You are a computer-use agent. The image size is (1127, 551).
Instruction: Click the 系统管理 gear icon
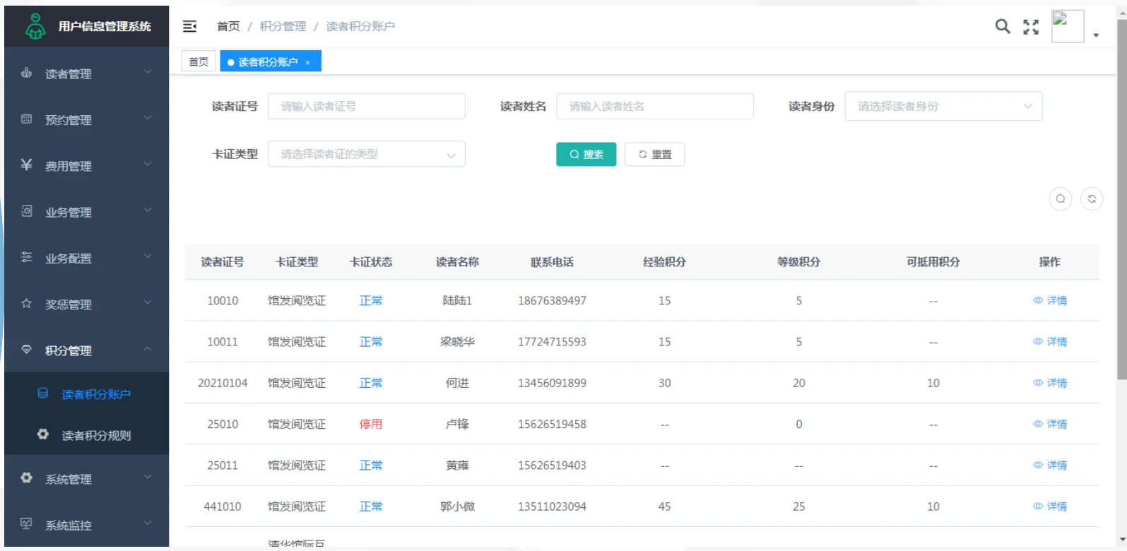click(27, 478)
